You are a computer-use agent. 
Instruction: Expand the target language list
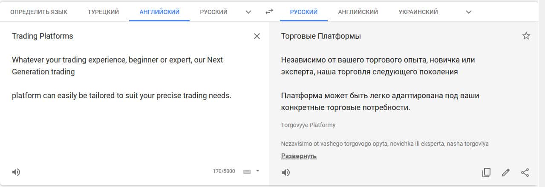469,12
